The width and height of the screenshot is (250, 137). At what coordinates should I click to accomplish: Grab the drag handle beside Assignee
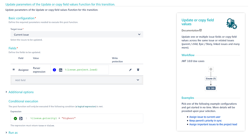[14, 70]
